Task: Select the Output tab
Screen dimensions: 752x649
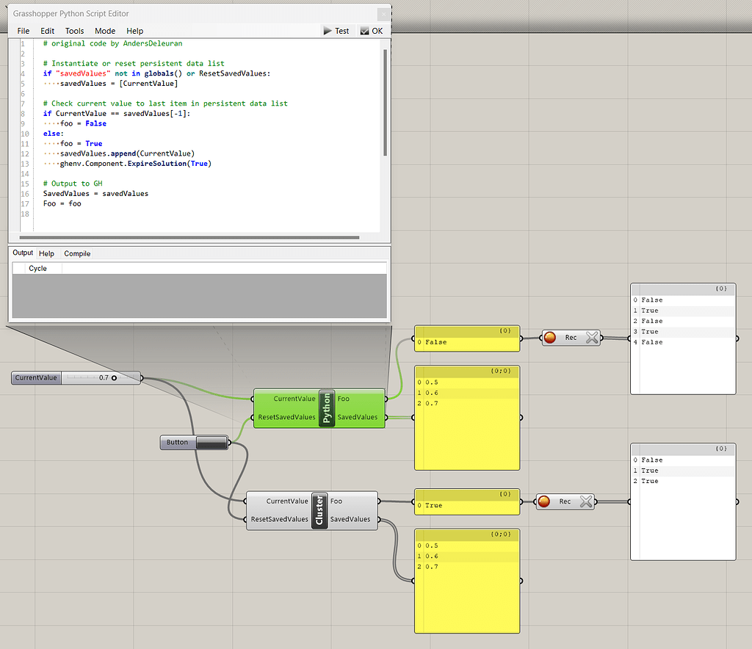Action: click(22, 253)
